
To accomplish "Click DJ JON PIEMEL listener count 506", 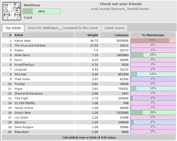I will [x=126, y=103].
